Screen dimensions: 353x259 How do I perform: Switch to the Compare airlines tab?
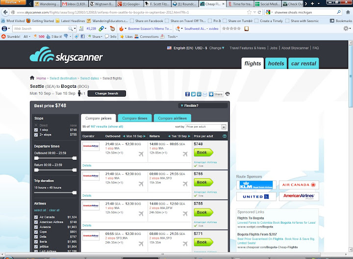point(173,118)
